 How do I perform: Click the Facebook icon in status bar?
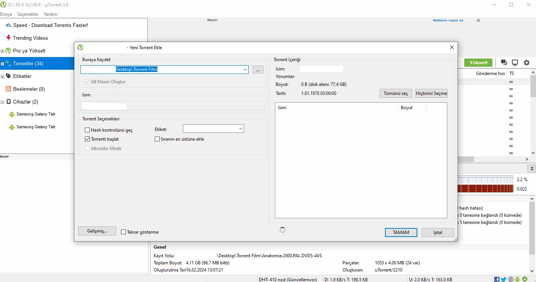pyautogui.click(x=497, y=279)
